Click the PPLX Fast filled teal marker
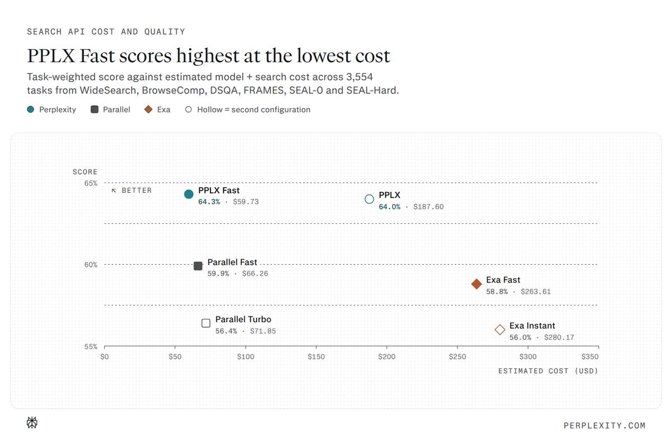 point(189,194)
